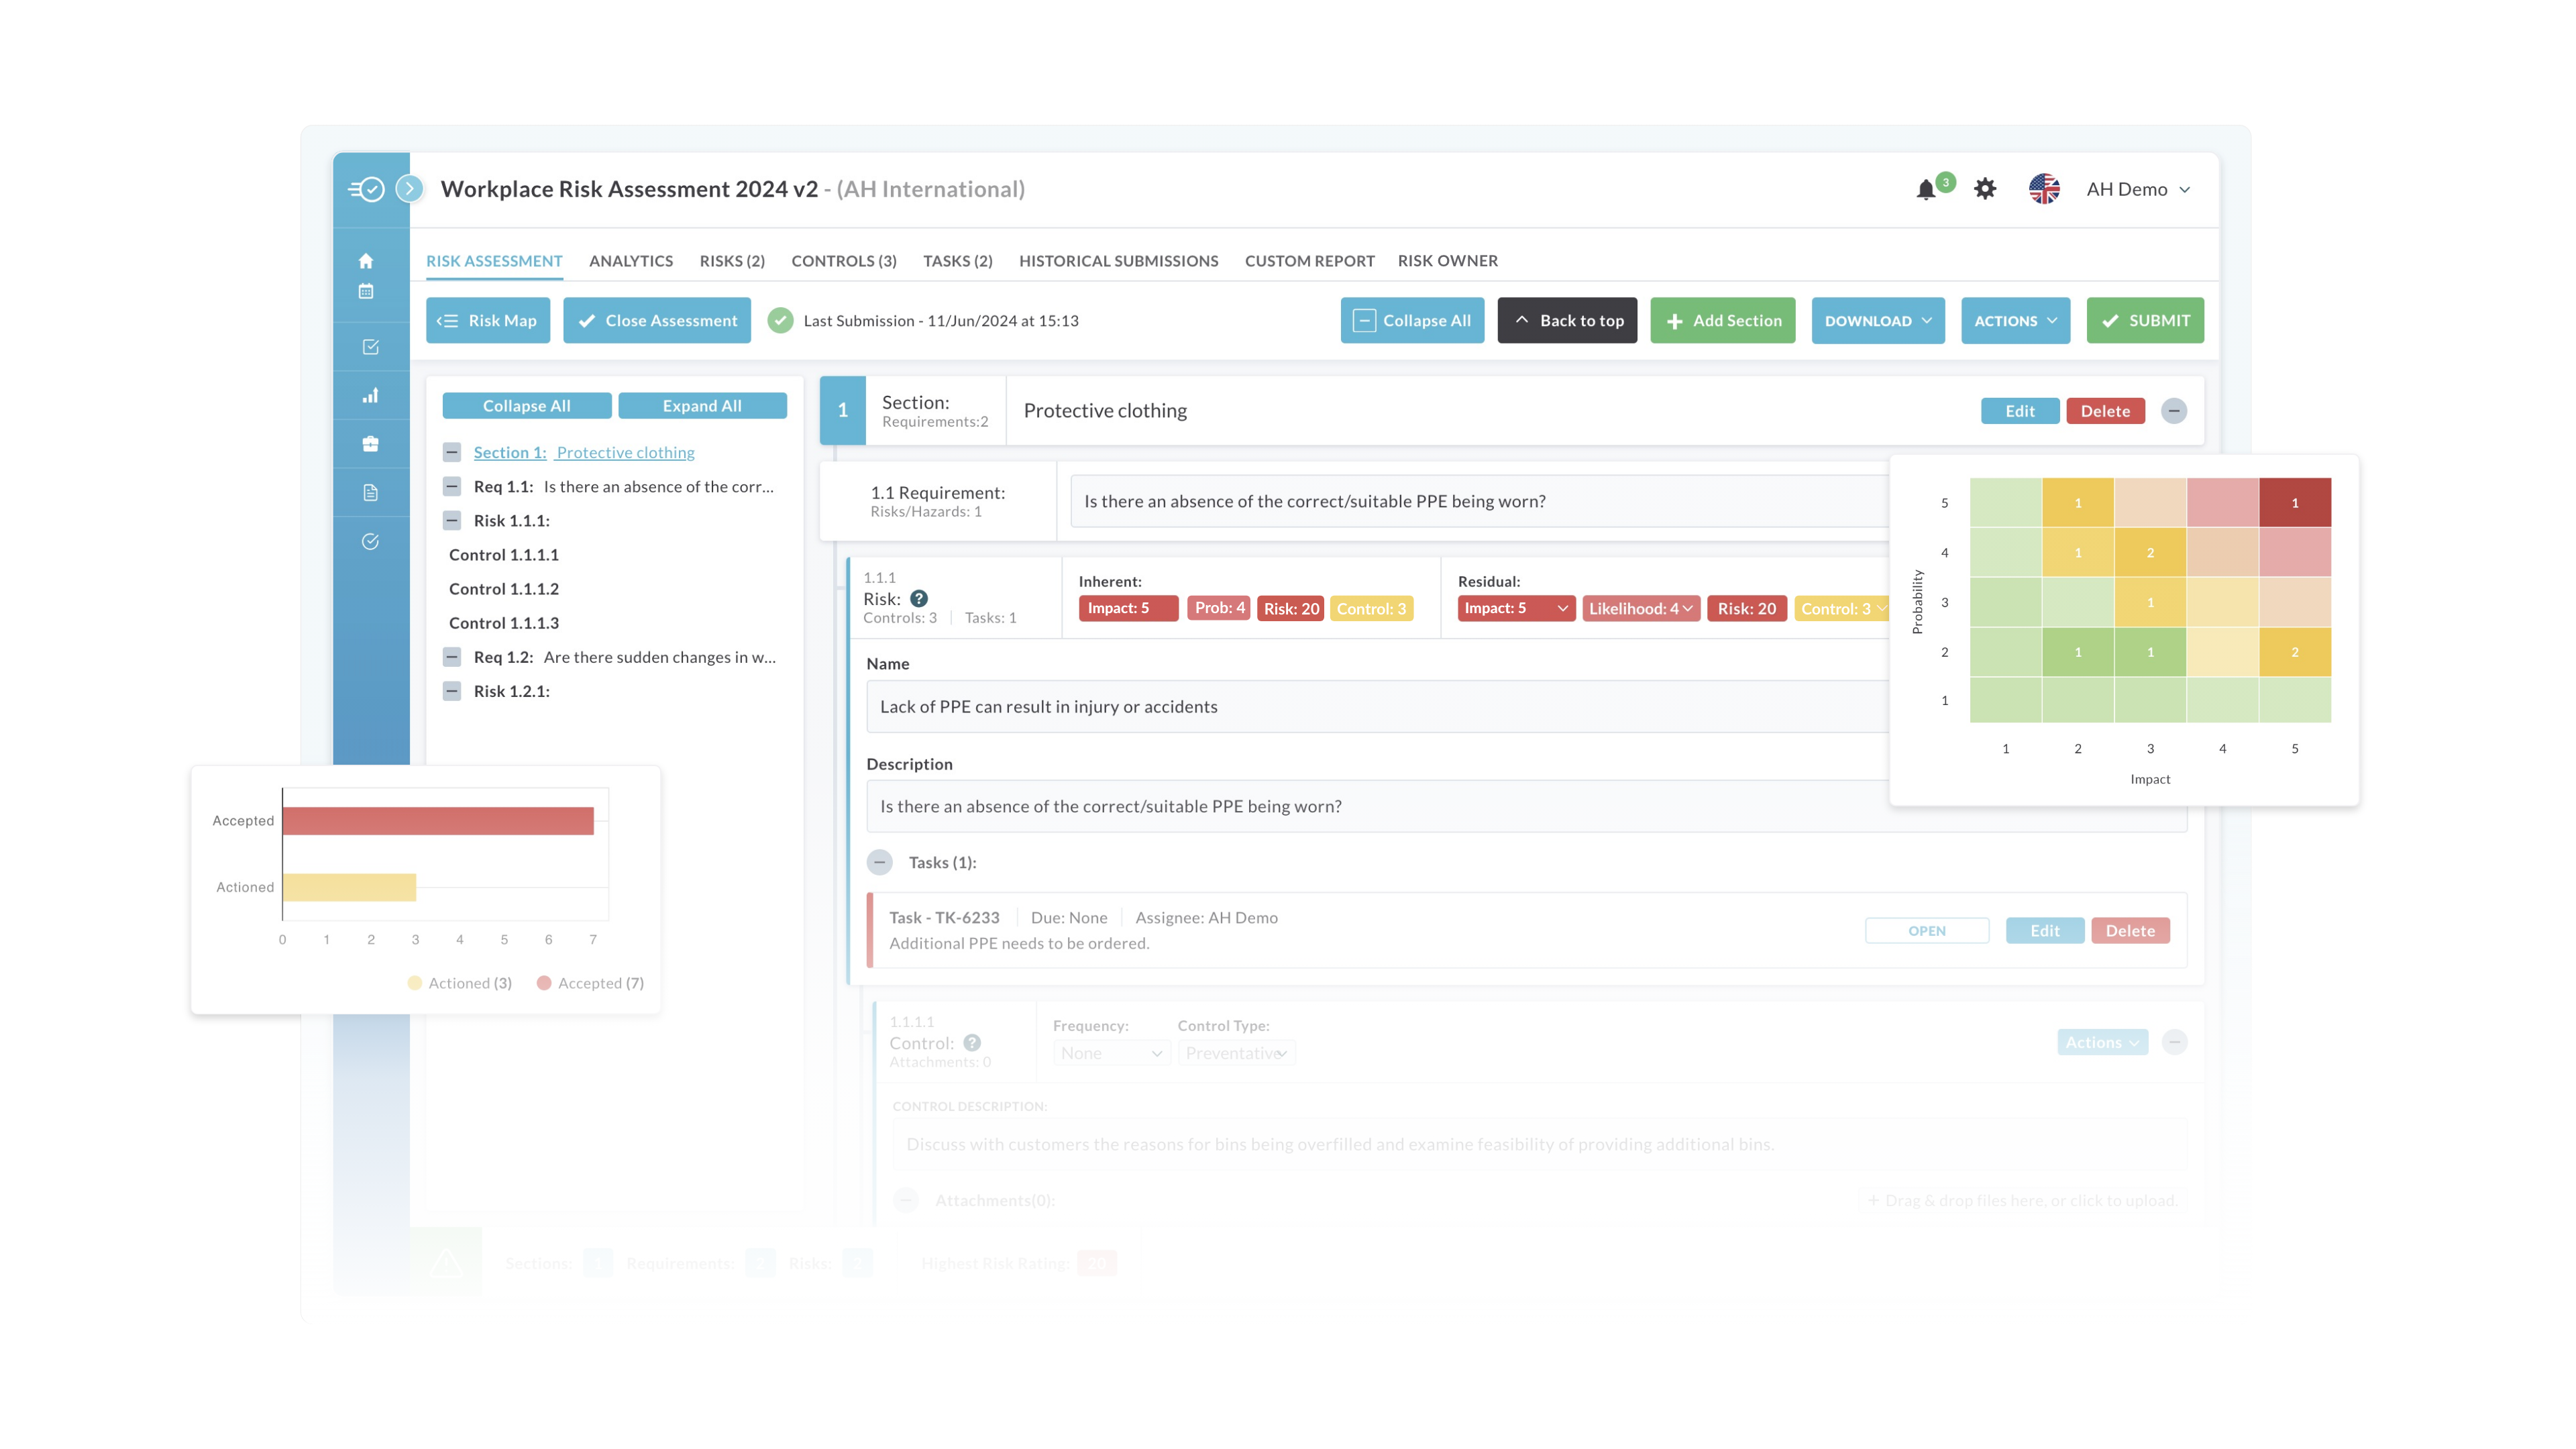Switch to the RISKS (2) tab
This screenshot has height=1449, width=2576.
coord(732,261)
